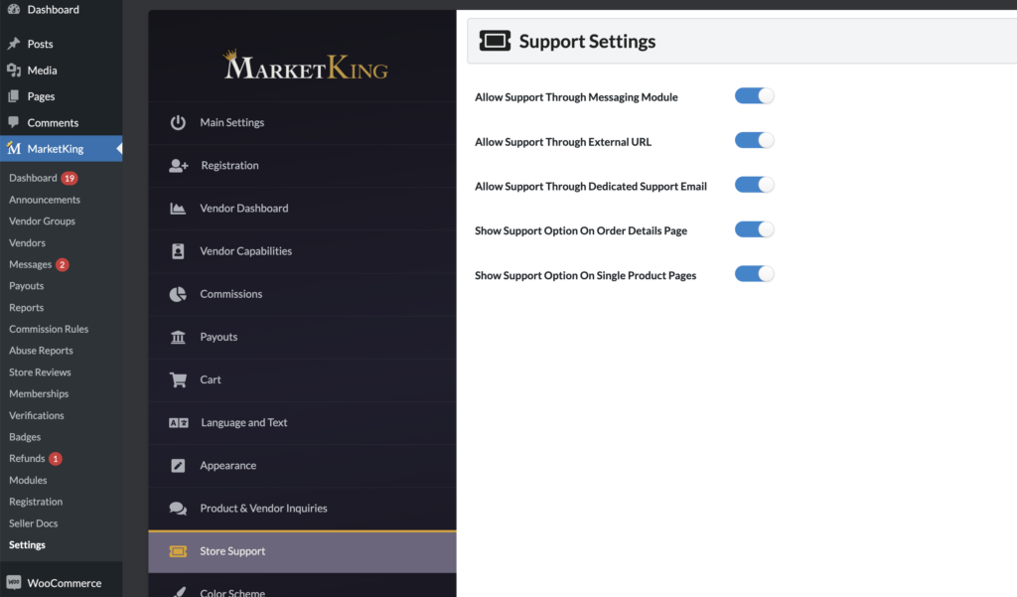Viewport: 1017px width, 597px height.
Task: Click the Comments speech bubble icon
Action: click(14, 122)
